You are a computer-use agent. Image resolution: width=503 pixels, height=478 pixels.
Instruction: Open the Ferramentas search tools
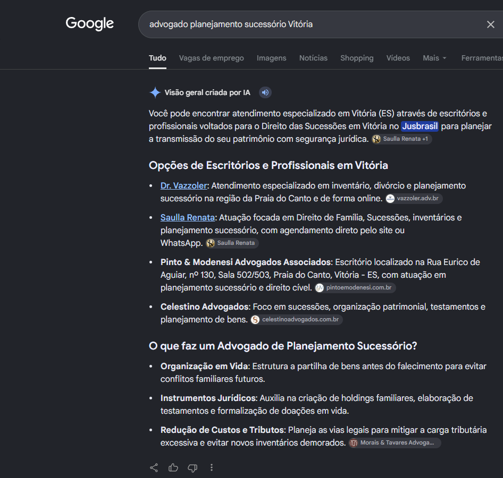(x=482, y=58)
